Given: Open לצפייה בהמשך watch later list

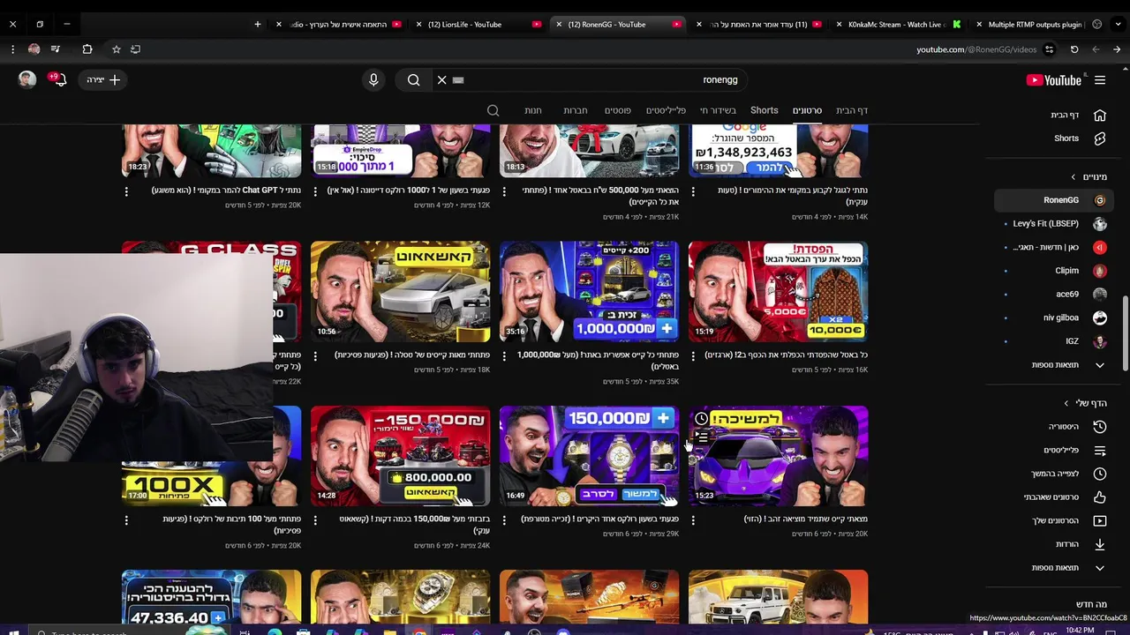Looking at the screenshot, I should [1078, 474].
